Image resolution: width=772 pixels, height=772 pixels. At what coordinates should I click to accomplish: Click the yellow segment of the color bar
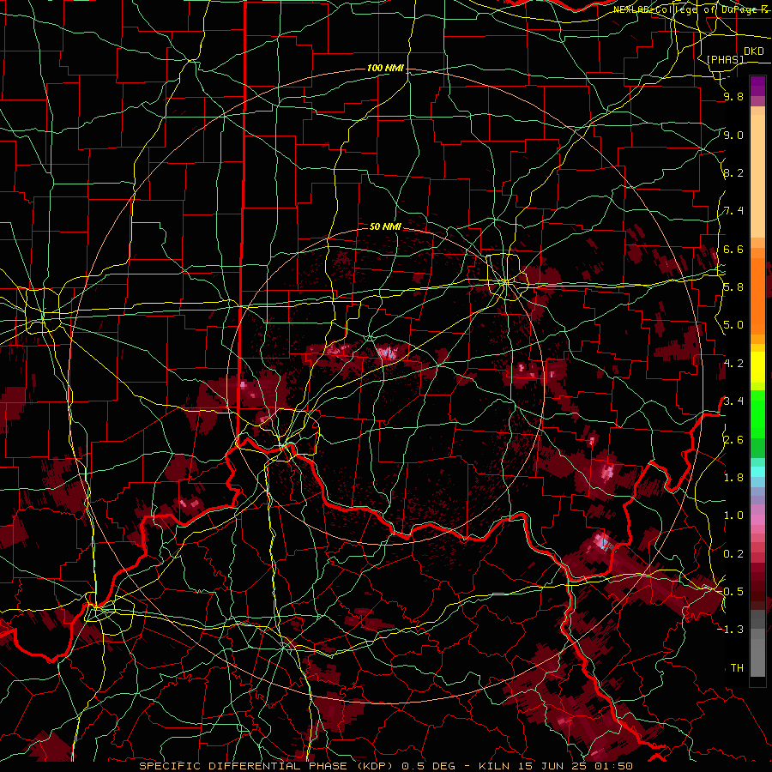757,367
